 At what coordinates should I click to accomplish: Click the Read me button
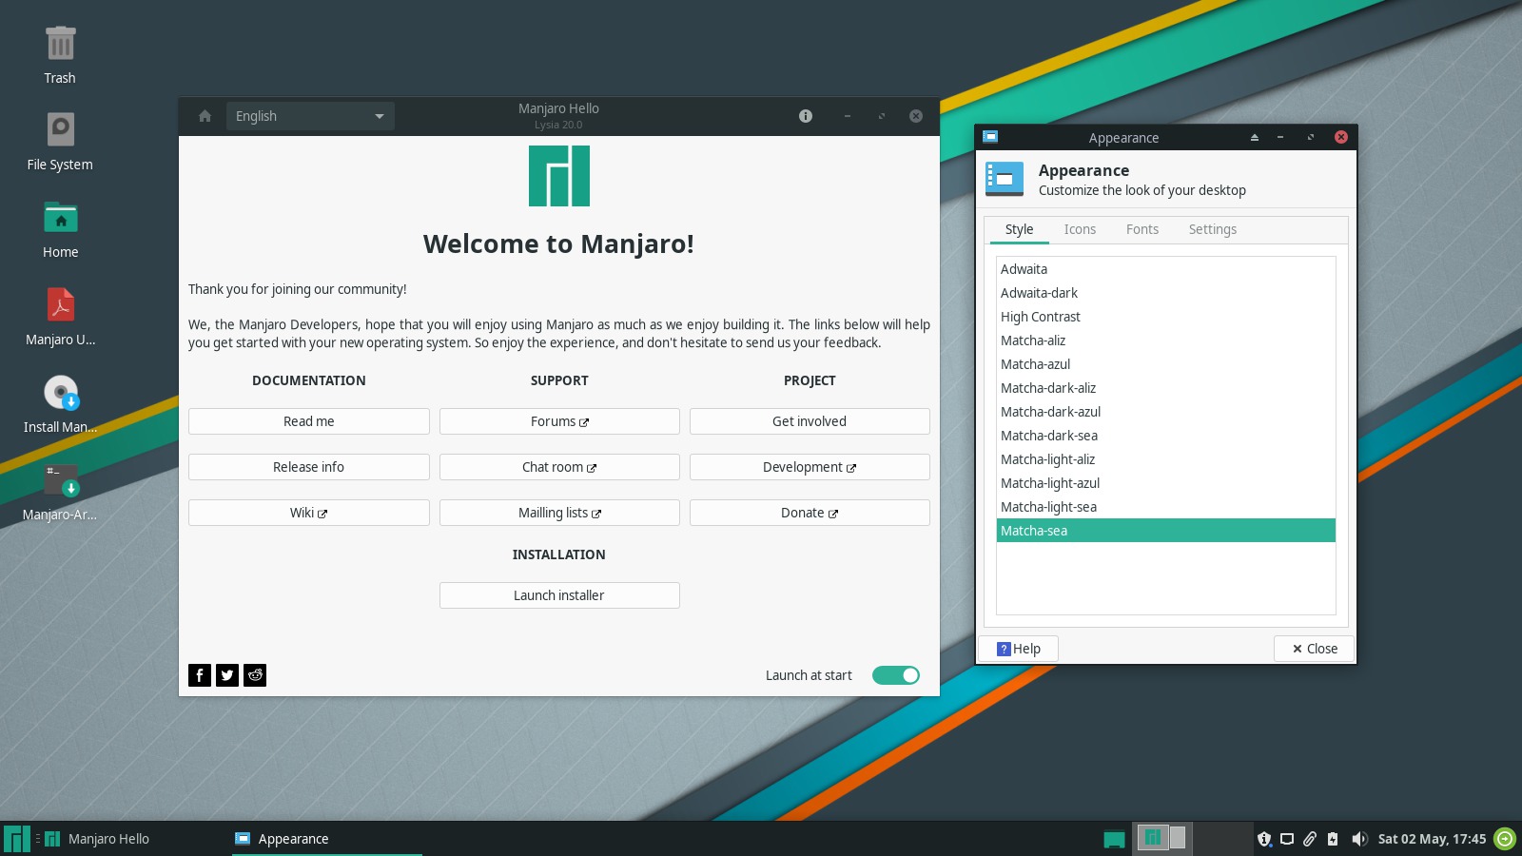tap(309, 421)
